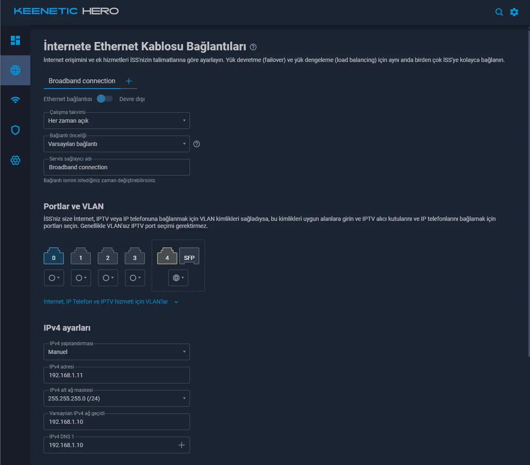This screenshot has height=465, width=530.
Task: Open the dashboard icon in sidebar
Action: tap(15, 40)
